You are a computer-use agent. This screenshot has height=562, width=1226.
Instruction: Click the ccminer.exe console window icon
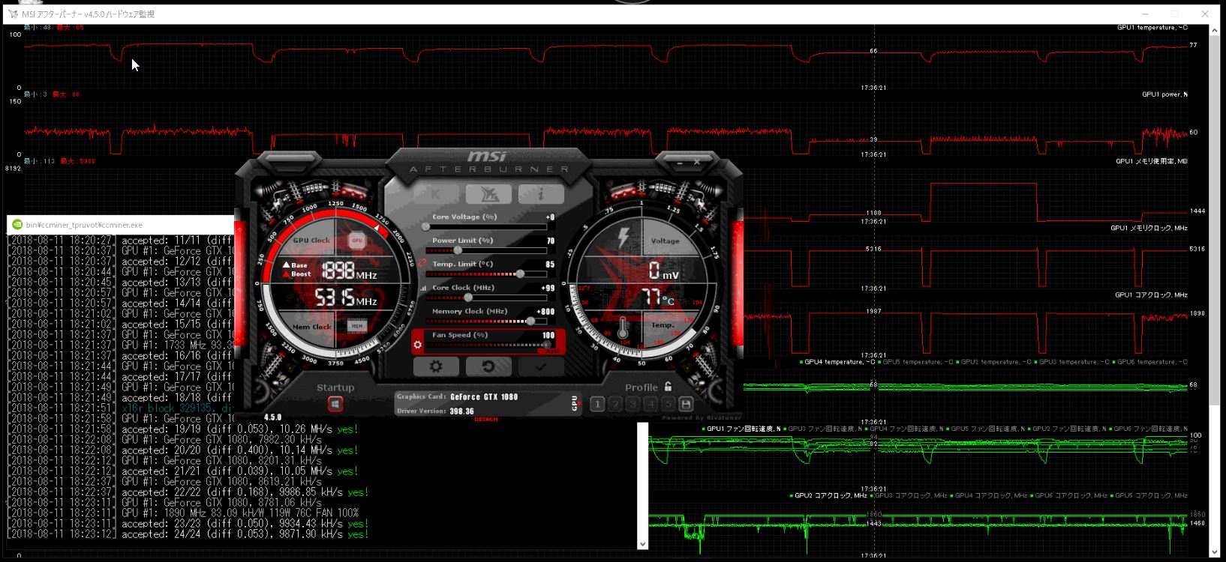click(17, 224)
